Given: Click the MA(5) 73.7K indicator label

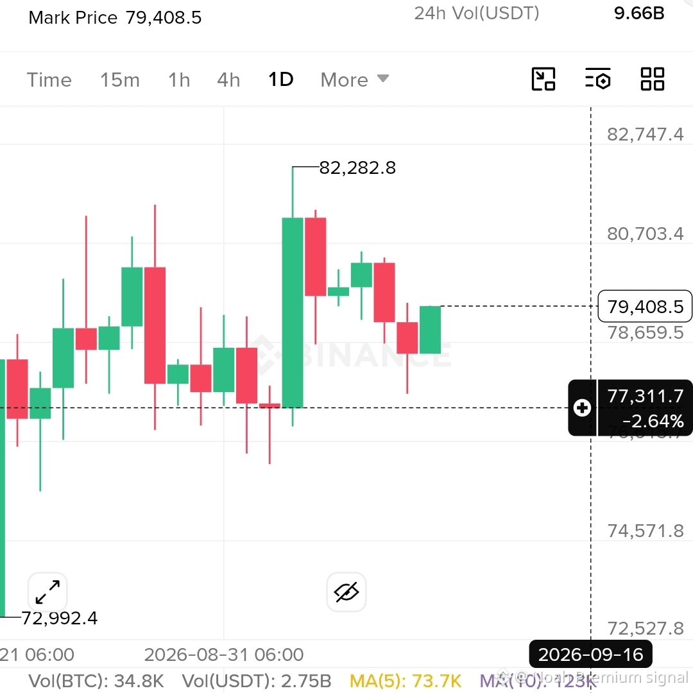Looking at the screenshot, I should [406, 681].
